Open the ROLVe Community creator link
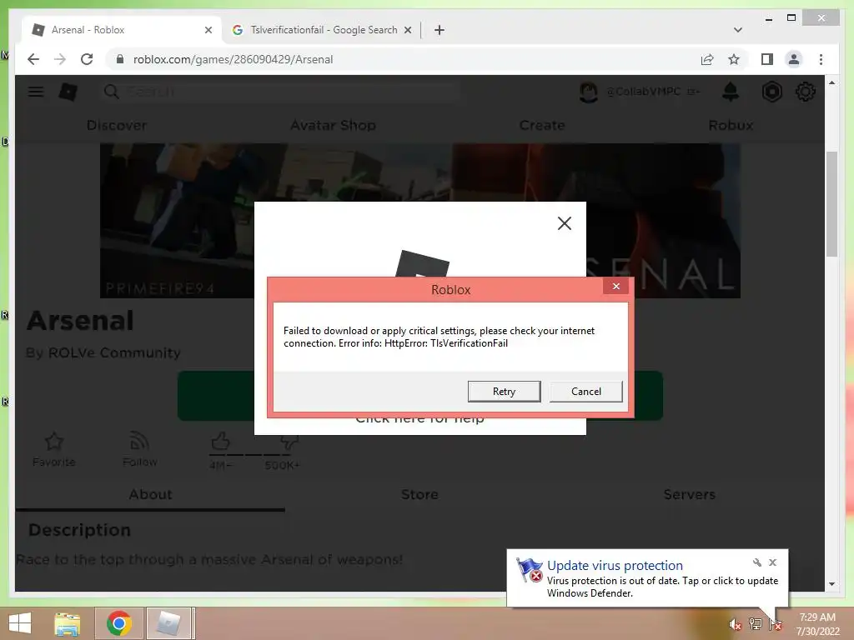Image resolution: width=854 pixels, height=640 pixels. pyautogui.click(x=114, y=352)
